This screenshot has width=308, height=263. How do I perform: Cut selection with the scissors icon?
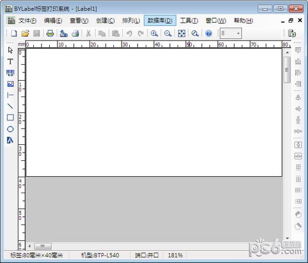[88, 33]
